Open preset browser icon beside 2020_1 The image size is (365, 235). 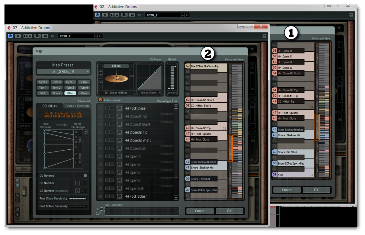187,15
